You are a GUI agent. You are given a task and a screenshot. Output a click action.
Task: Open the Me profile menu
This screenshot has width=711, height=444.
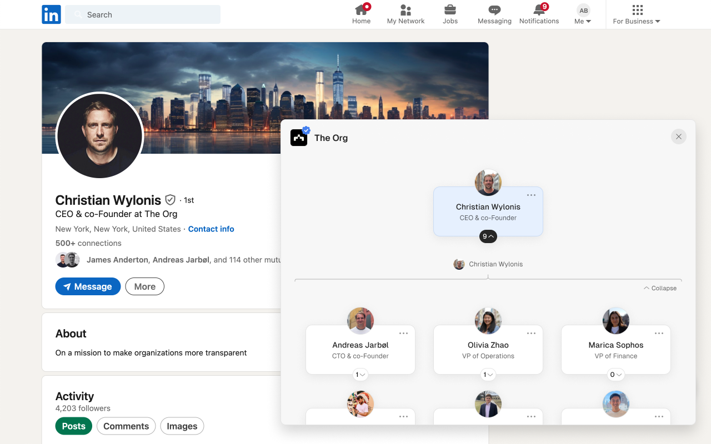tap(583, 14)
